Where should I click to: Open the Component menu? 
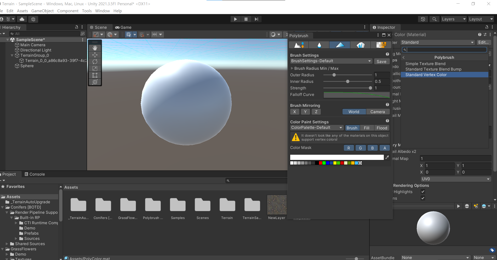click(68, 11)
